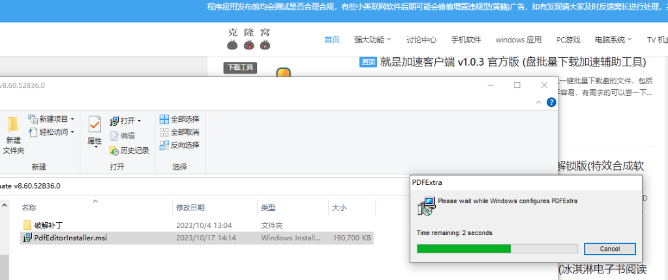This screenshot has width=668, height=280.
Task: Click the 全部取消 icon
Action: coord(164,132)
